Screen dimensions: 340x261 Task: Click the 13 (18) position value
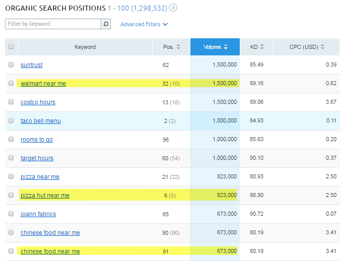171,102
